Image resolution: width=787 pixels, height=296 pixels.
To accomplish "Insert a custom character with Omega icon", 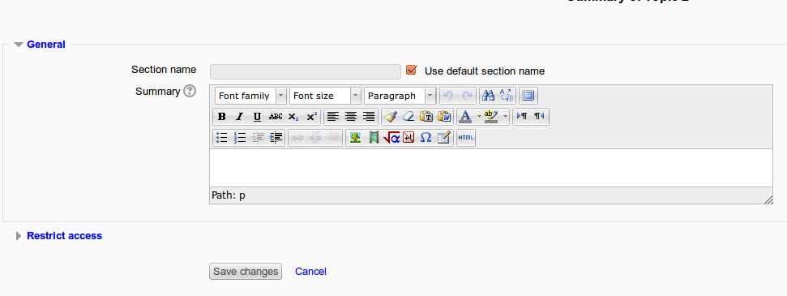I will coord(426,137).
